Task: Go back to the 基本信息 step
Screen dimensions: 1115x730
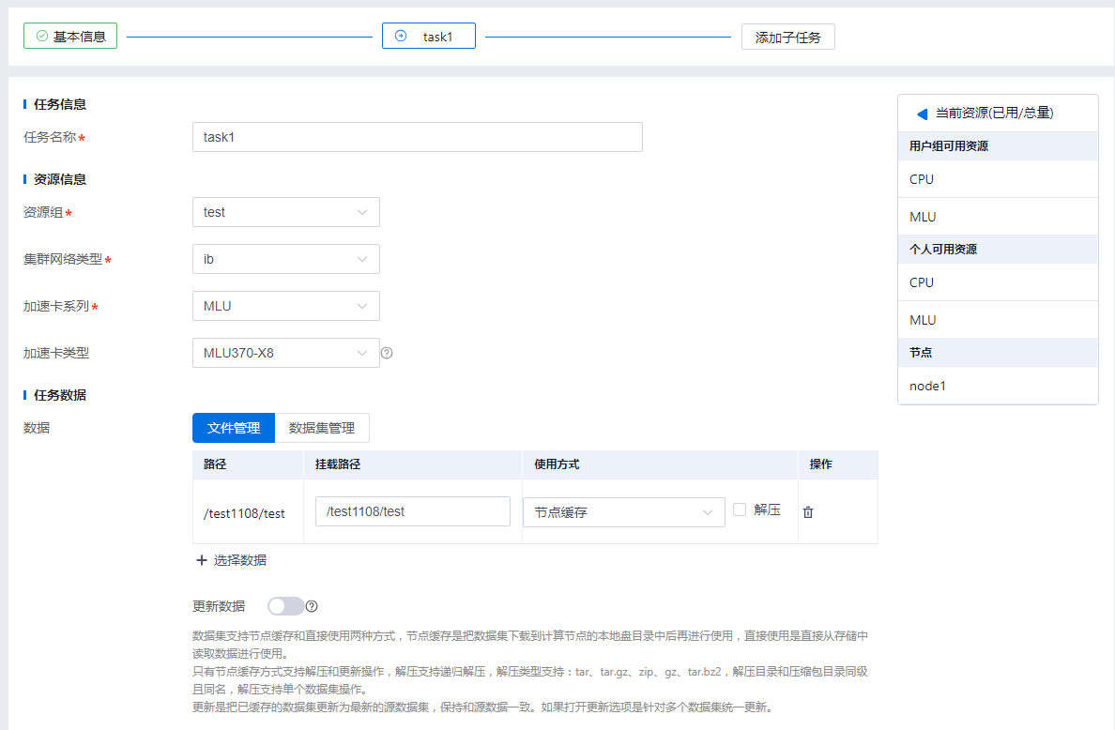Action: tap(70, 37)
